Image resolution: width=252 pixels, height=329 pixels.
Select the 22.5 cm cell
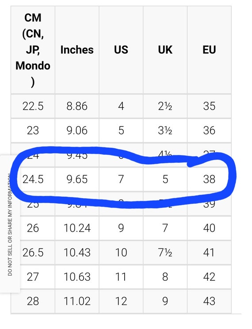tap(33, 106)
